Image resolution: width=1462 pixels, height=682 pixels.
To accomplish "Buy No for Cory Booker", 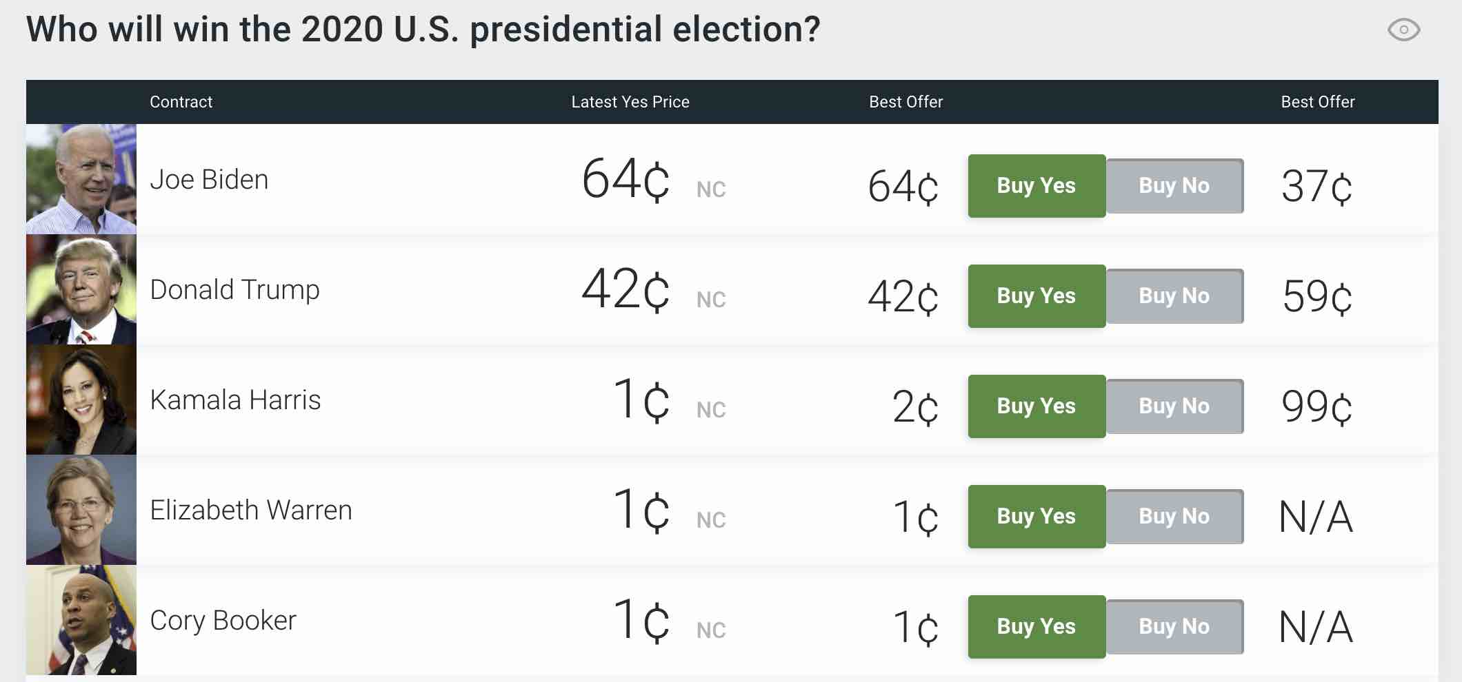I will 1174,627.
